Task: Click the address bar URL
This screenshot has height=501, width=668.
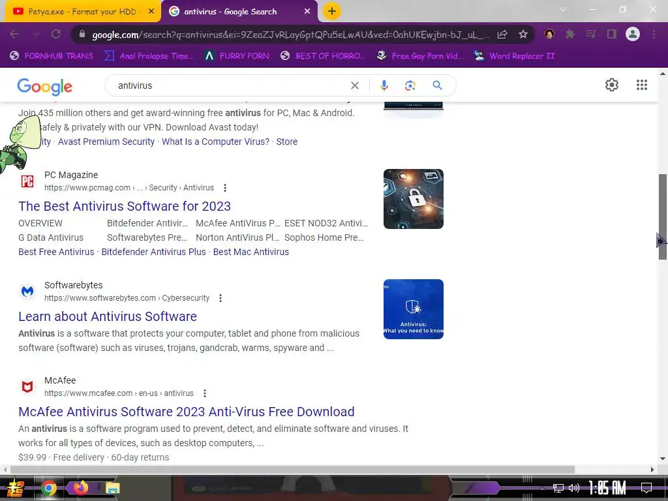Action: click(x=290, y=35)
